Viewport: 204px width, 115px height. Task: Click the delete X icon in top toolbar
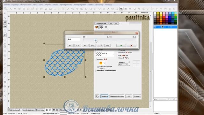point(68,9)
